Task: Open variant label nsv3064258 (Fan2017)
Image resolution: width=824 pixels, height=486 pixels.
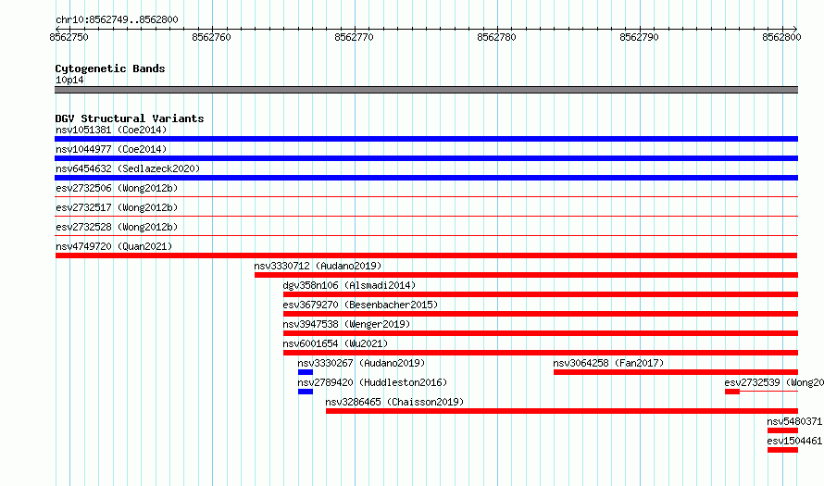Action: pyautogui.click(x=608, y=363)
